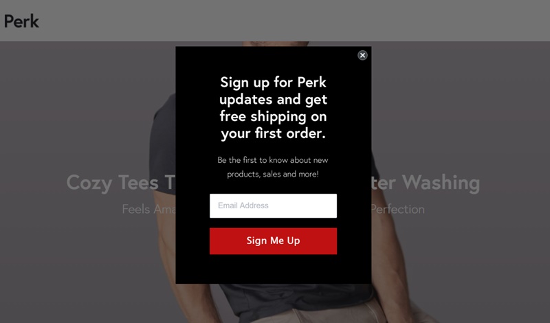
Task: Click the 'updates and get' headline line
Action: (x=273, y=100)
